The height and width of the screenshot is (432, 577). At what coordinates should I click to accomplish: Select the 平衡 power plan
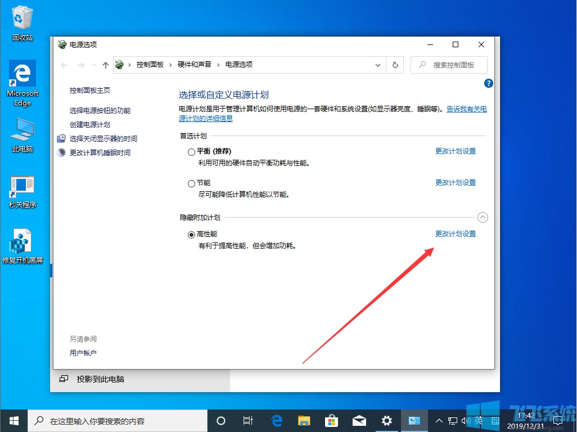click(x=191, y=151)
